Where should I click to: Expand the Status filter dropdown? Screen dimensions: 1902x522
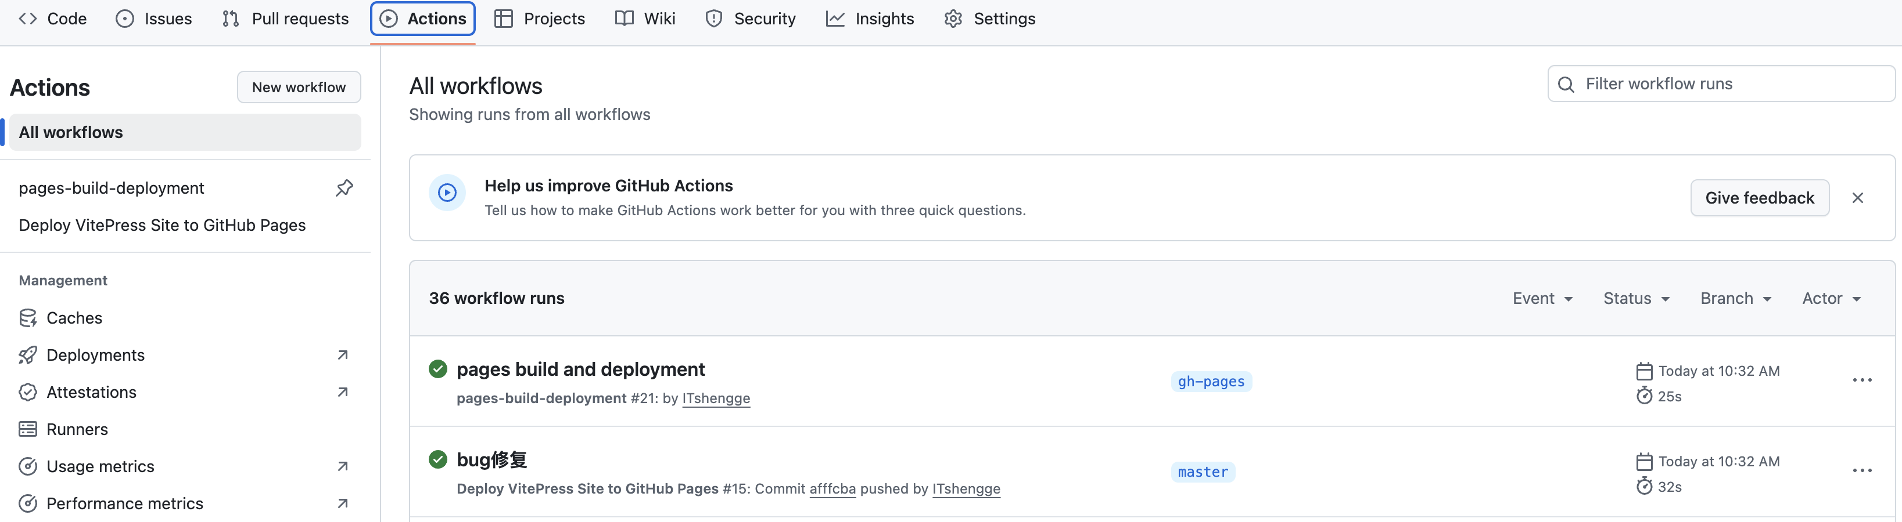1636,299
